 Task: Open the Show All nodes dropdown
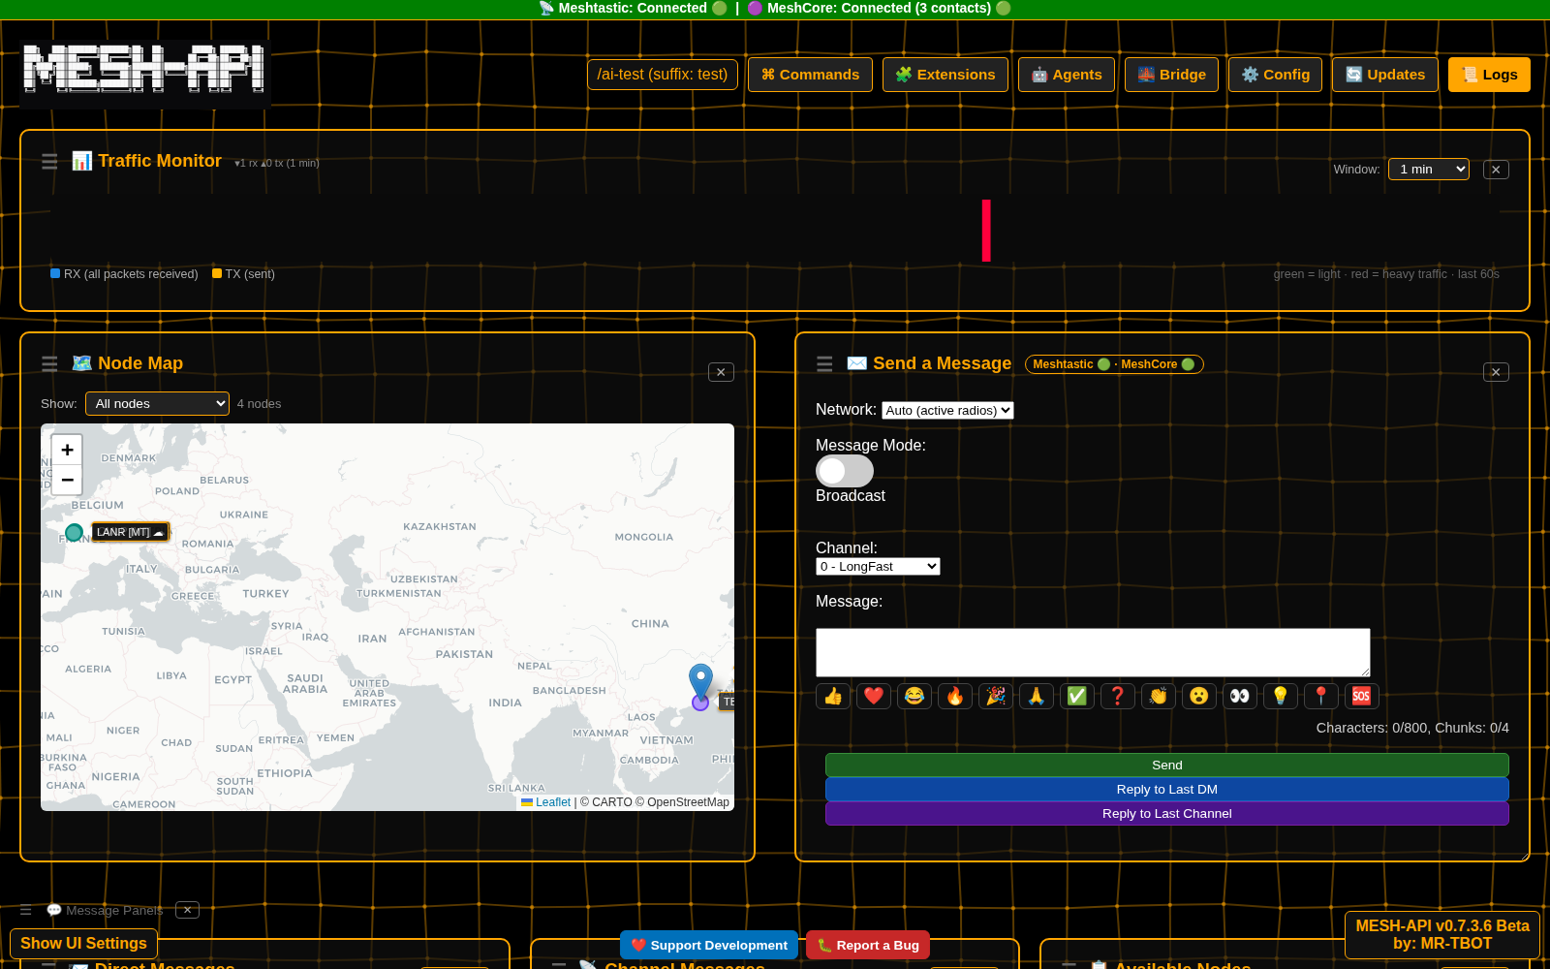coord(157,403)
